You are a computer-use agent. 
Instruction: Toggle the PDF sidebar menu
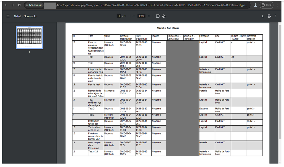(8, 16)
